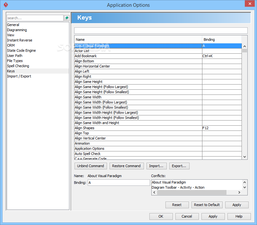Click the Export... button
The width and height of the screenshot is (257, 225).
click(x=179, y=166)
